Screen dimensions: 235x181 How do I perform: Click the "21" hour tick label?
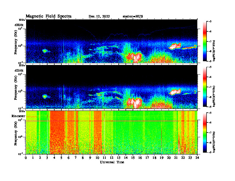pos(176,158)
